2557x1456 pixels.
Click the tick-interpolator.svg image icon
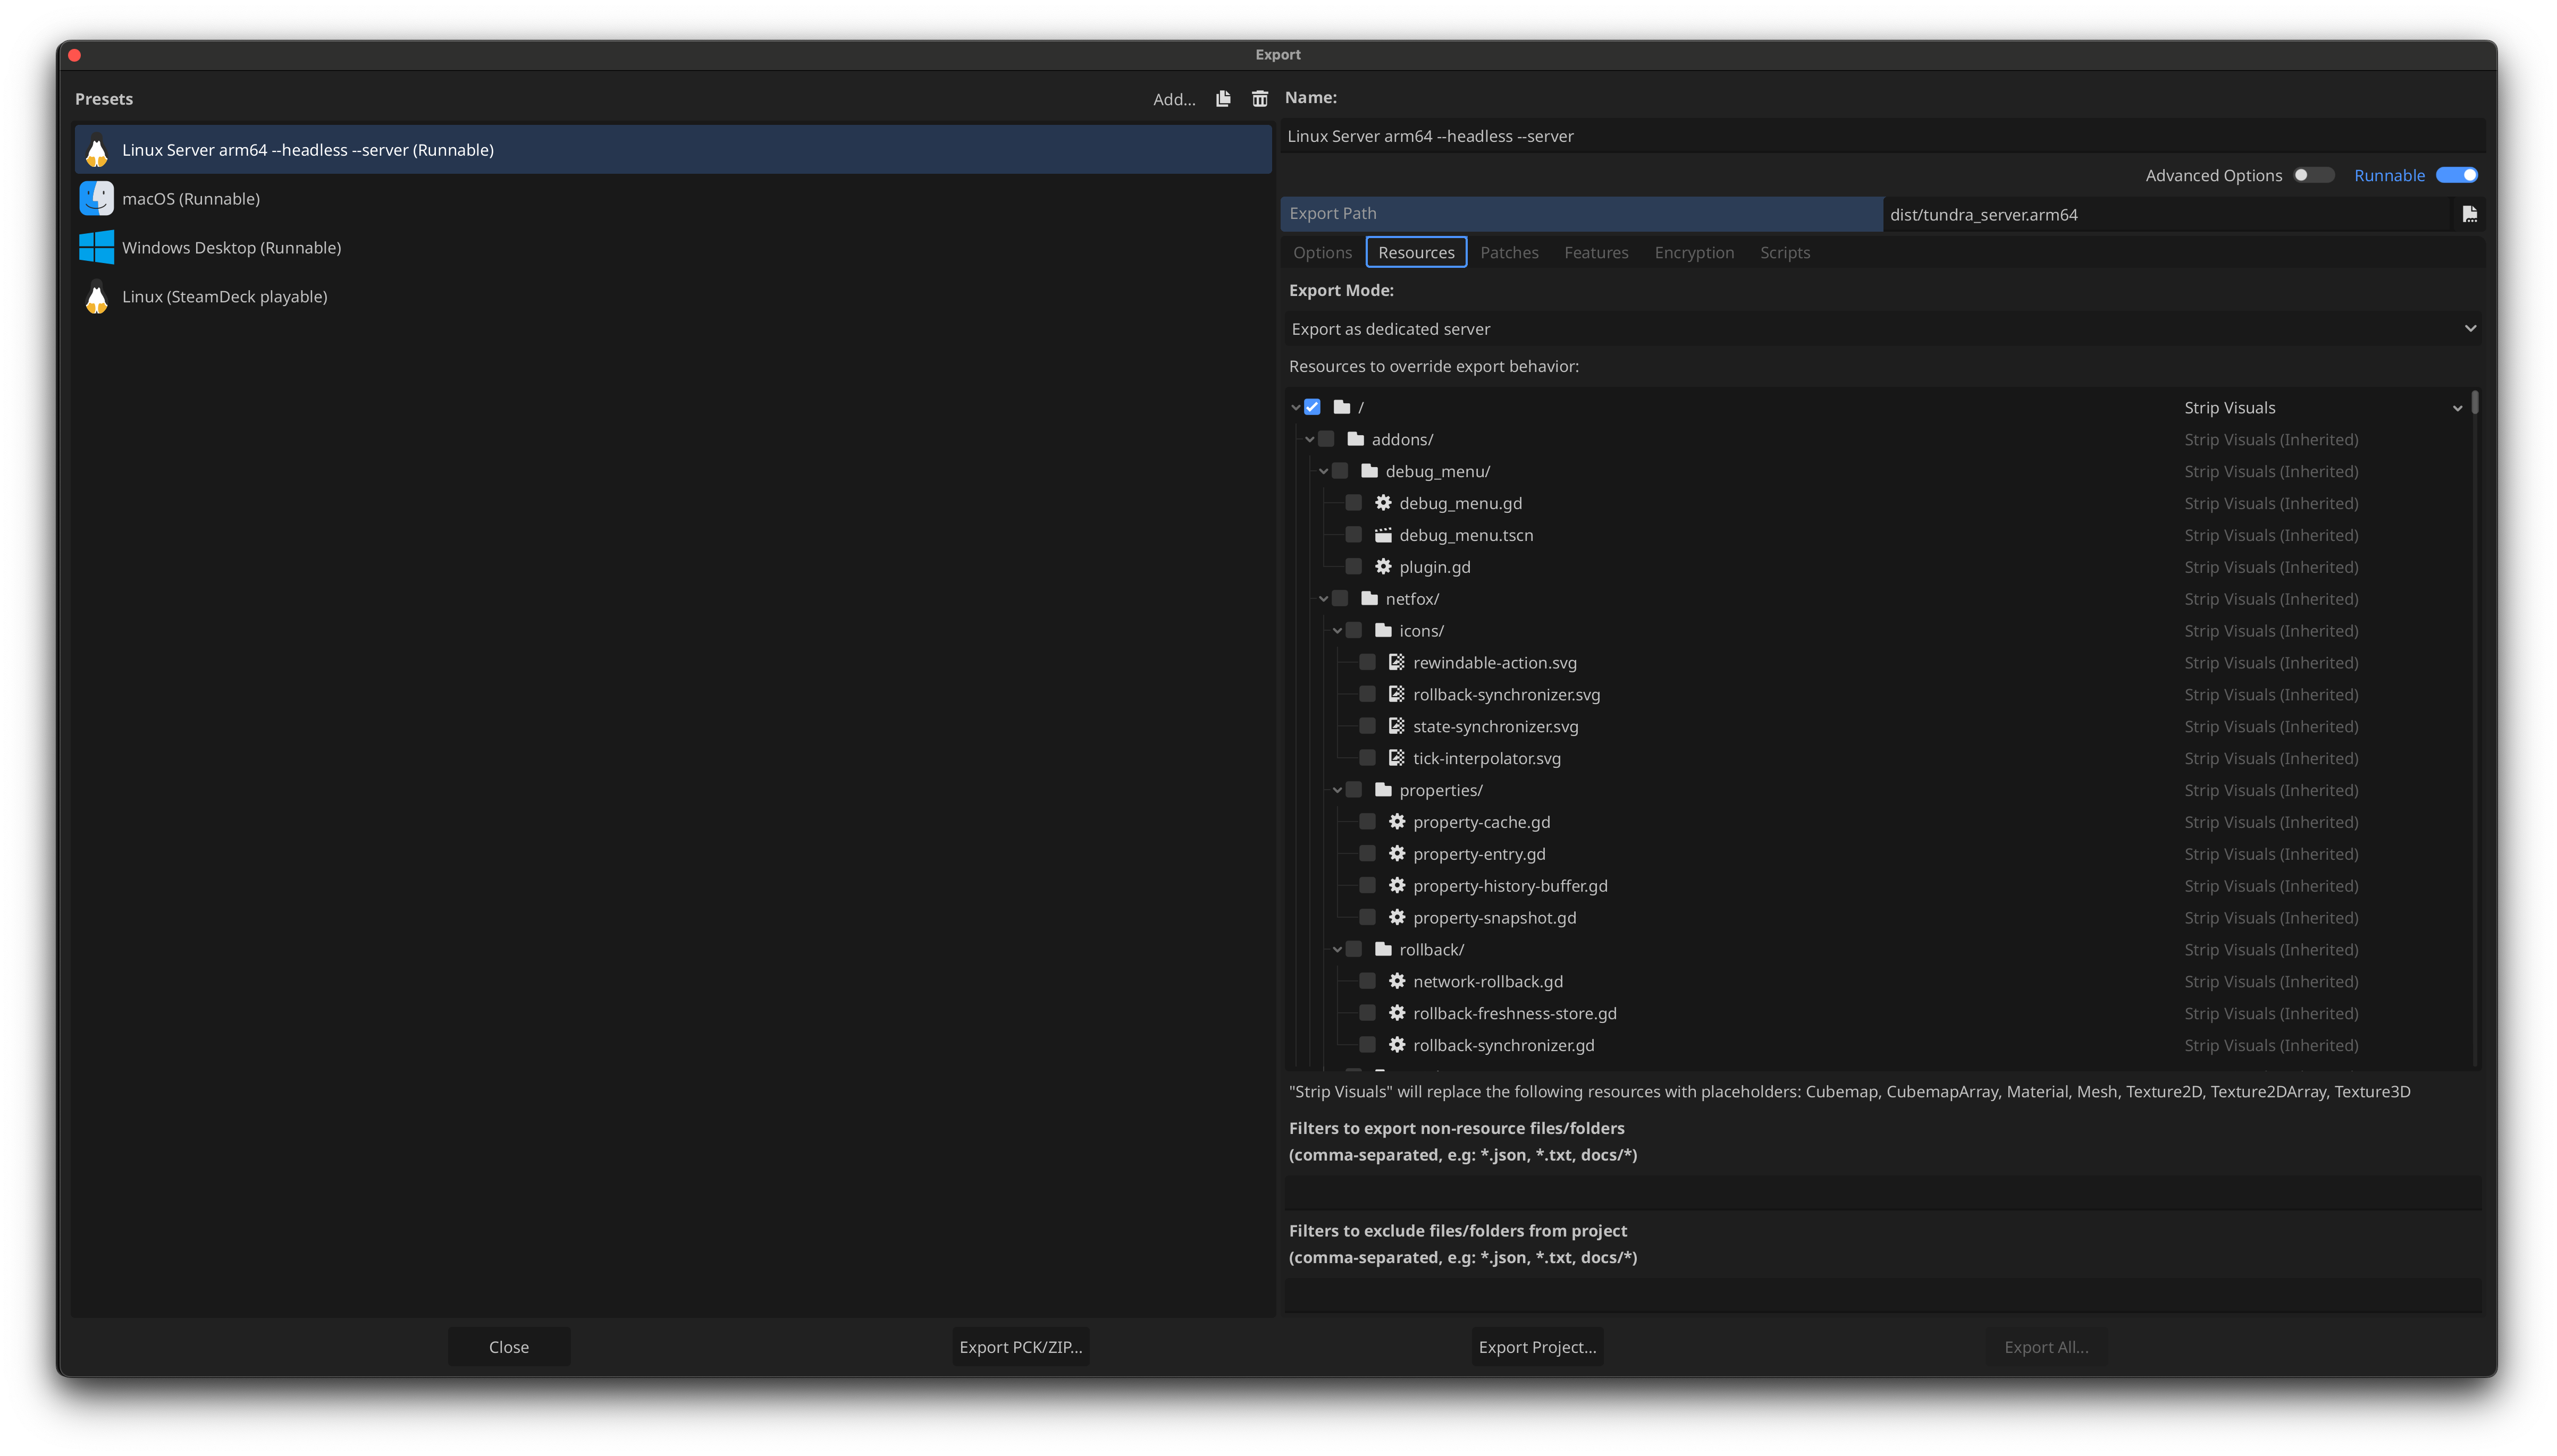pos(1397,758)
